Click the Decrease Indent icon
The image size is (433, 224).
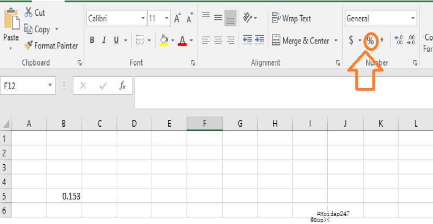pyautogui.click(x=247, y=40)
